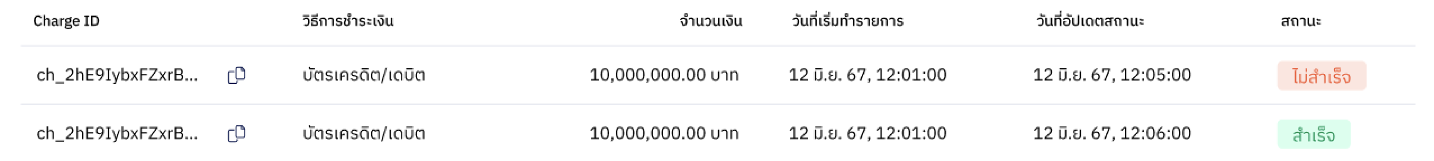Click บัตรเครดิต/เดบิต in the first row

pos(364,75)
